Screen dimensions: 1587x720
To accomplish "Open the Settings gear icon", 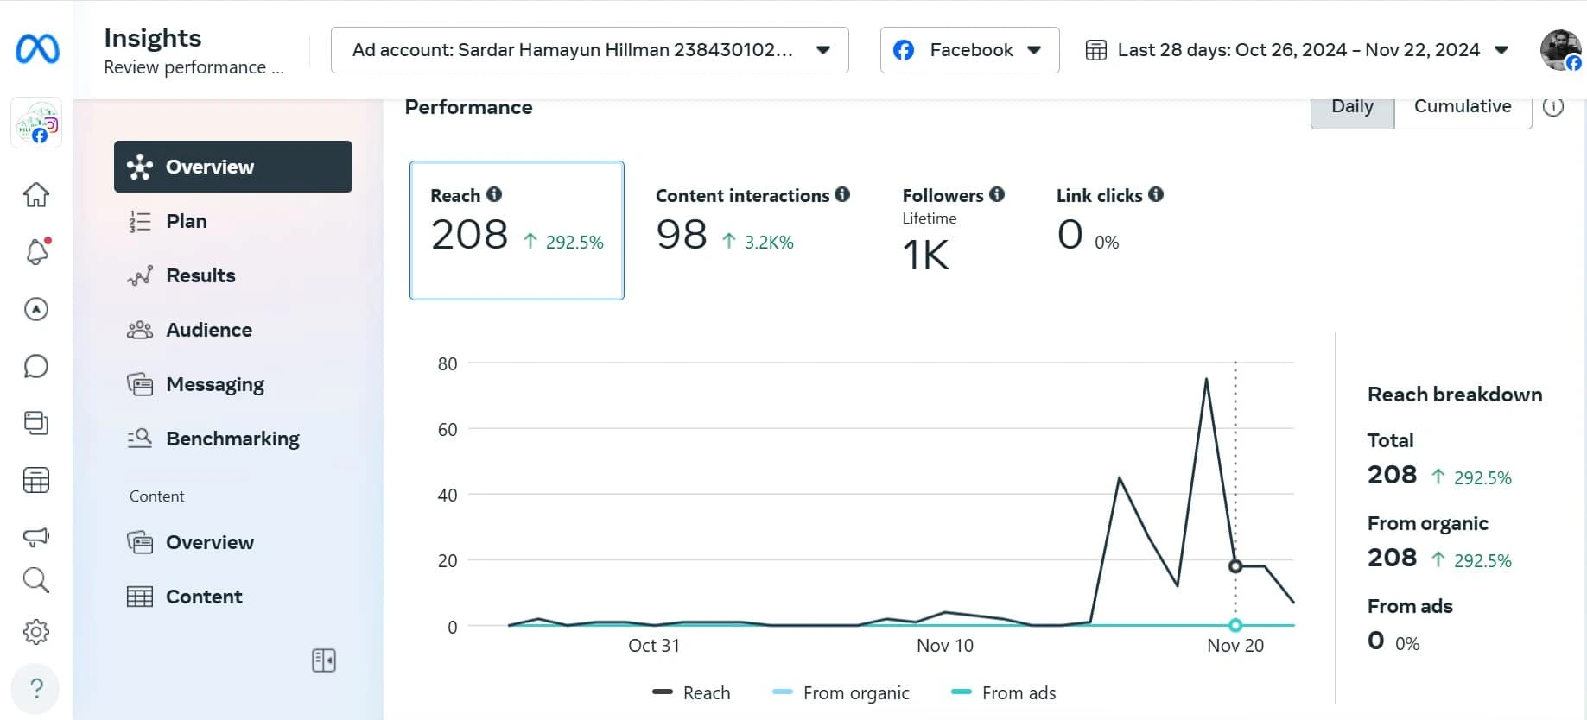I will tap(36, 632).
